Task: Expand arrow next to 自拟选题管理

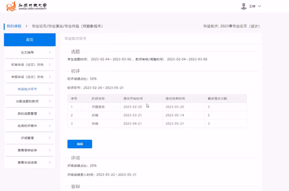Action: click(50, 113)
